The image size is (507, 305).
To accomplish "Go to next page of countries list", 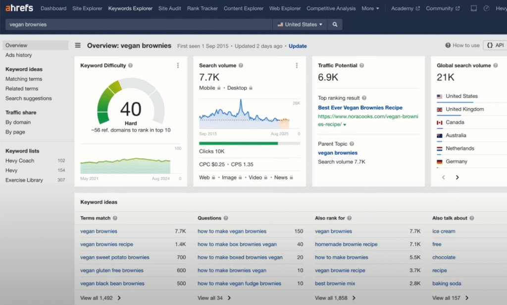I will (457, 177).
